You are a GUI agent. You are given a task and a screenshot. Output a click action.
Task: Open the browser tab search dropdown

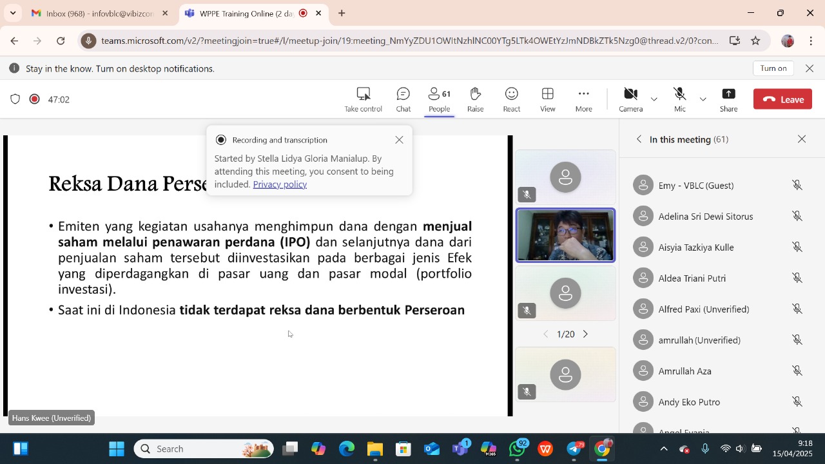[13, 13]
